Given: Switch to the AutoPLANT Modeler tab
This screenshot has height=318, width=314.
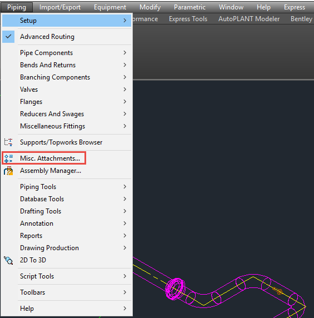Looking at the screenshot, I should (249, 19).
